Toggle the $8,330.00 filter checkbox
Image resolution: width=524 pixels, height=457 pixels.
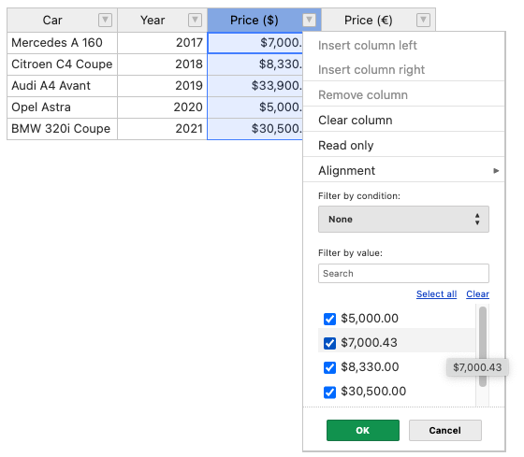pyautogui.click(x=329, y=367)
